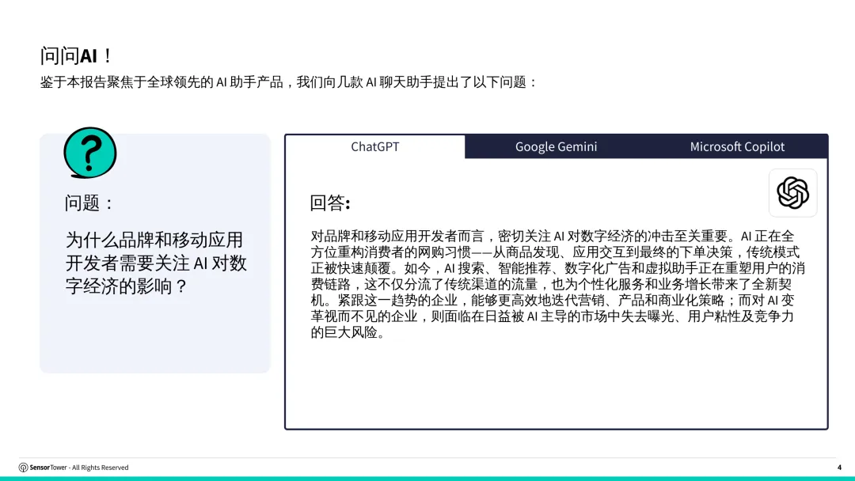Click the '问题：' label
This screenshot has height=481, width=855.
89,203
